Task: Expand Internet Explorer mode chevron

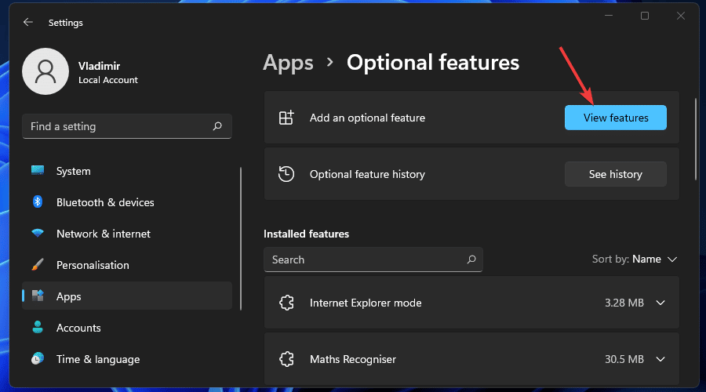Action: pyautogui.click(x=661, y=303)
